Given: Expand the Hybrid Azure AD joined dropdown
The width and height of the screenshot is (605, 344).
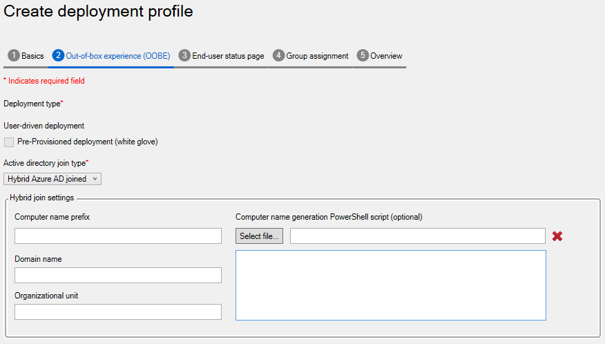Looking at the screenshot, I should (x=52, y=179).
